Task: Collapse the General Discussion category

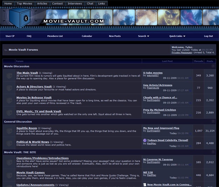Action: coord(213,121)
